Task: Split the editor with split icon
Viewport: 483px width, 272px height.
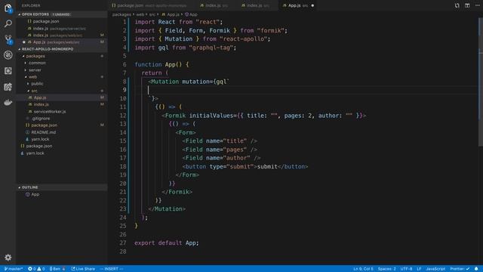Action: [x=467, y=5]
